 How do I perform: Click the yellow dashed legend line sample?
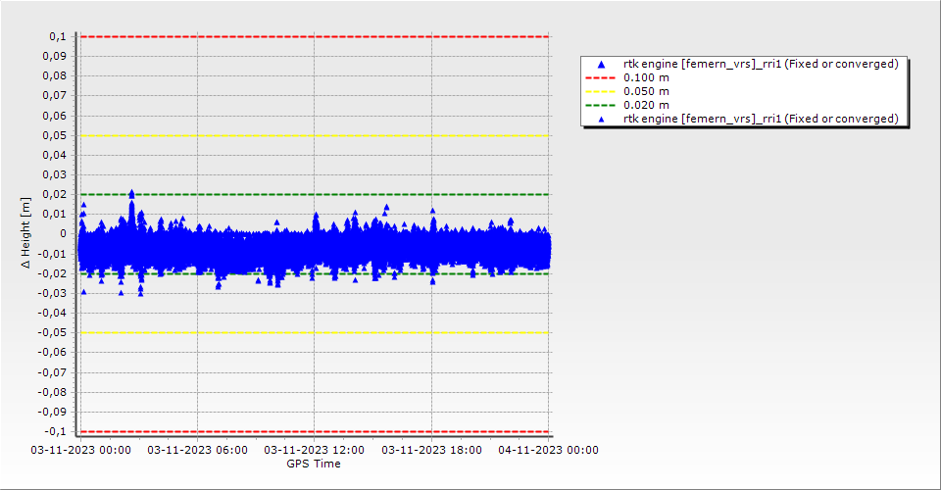(602, 91)
